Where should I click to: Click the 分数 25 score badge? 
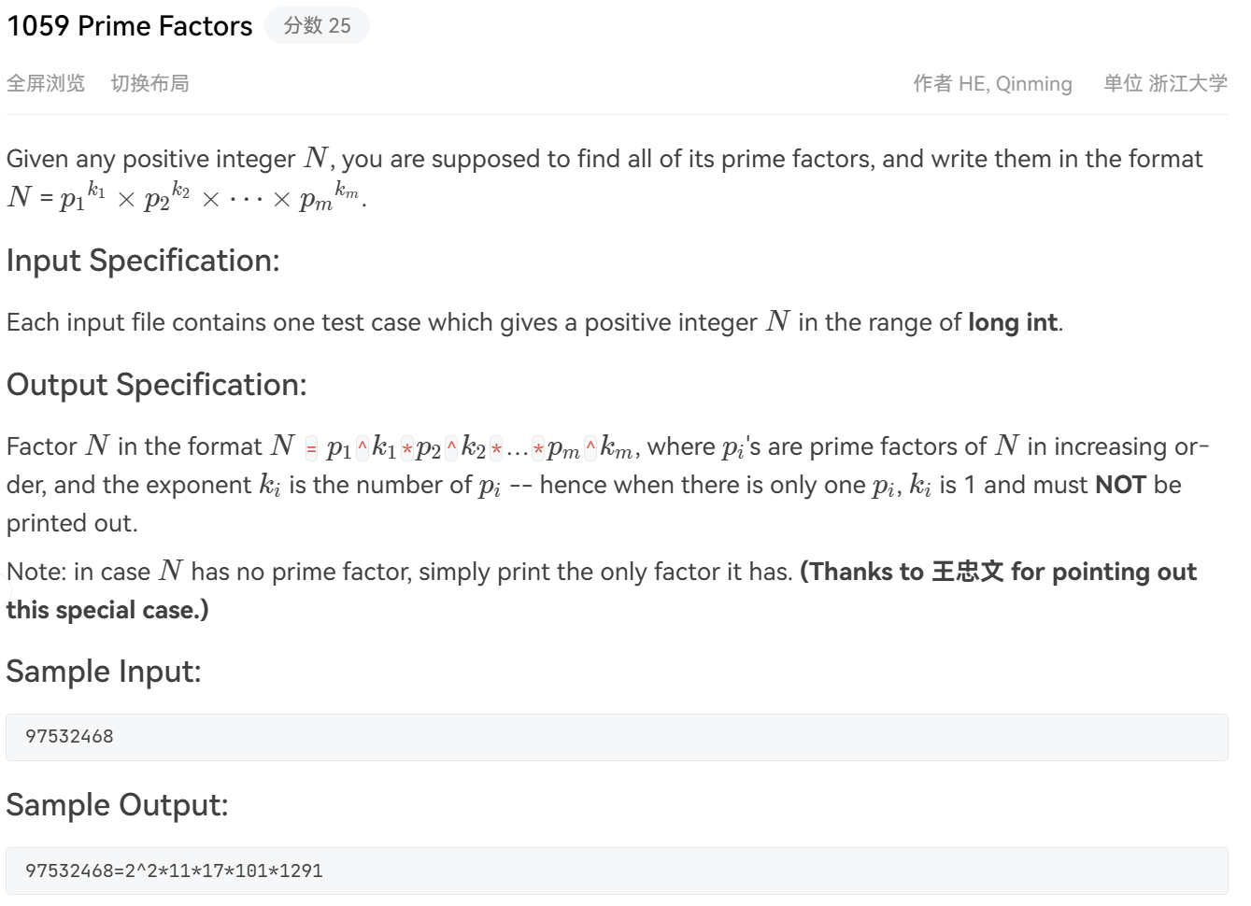point(317,25)
